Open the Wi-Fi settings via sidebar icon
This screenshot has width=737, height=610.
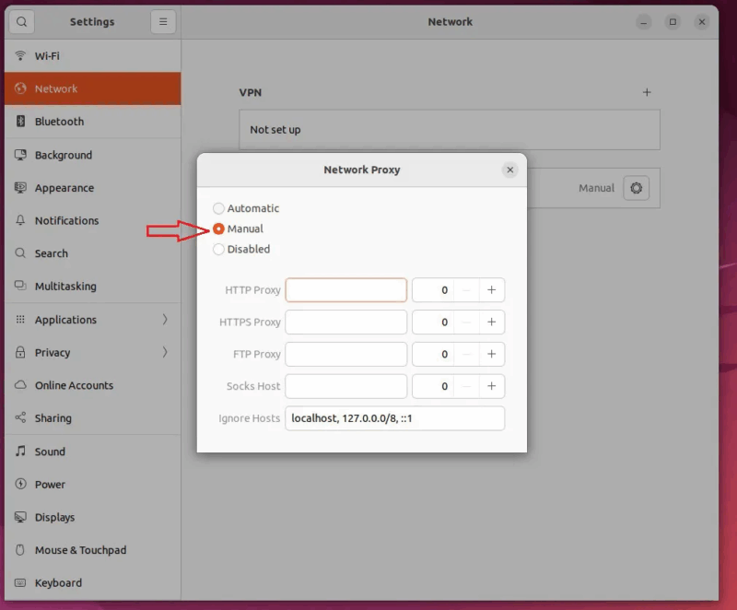click(19, 55)
